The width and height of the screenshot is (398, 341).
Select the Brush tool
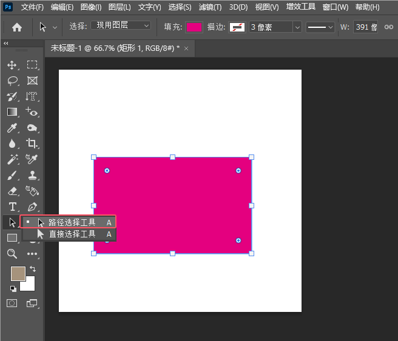click(x=12, y=175)
